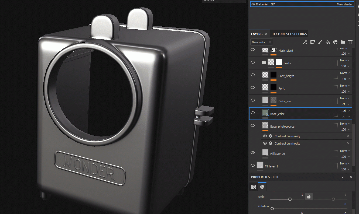Undock the Properties - Fill panel
359x214 pixels.
pyautogui.click(x=343, y=177)
